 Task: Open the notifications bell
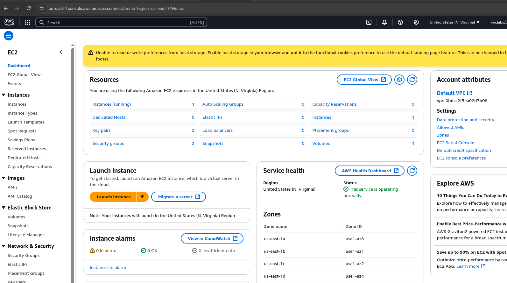tap(384, 22)
